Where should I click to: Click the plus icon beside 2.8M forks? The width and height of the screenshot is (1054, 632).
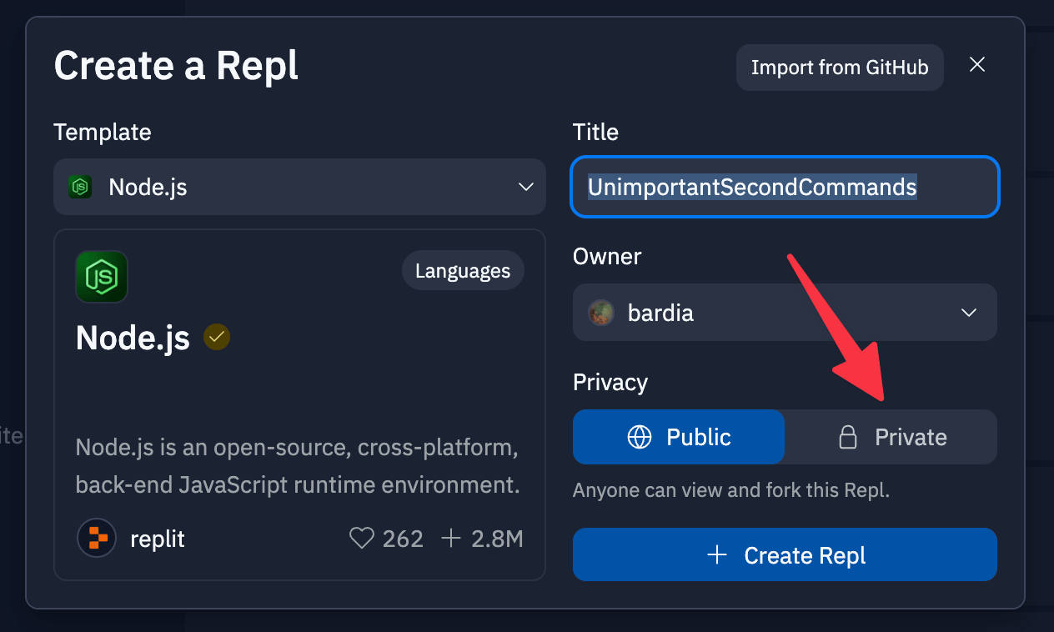tap(450, 539)
